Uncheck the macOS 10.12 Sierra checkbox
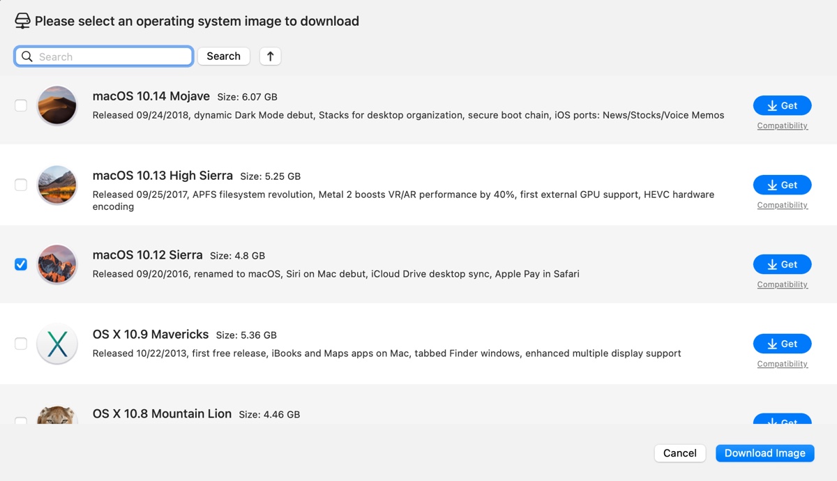This screenshot has width=837, height=481. 21,264
